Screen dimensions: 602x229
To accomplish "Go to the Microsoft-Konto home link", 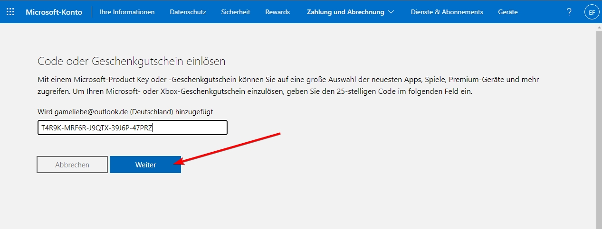I will click(x=54, y=12).
